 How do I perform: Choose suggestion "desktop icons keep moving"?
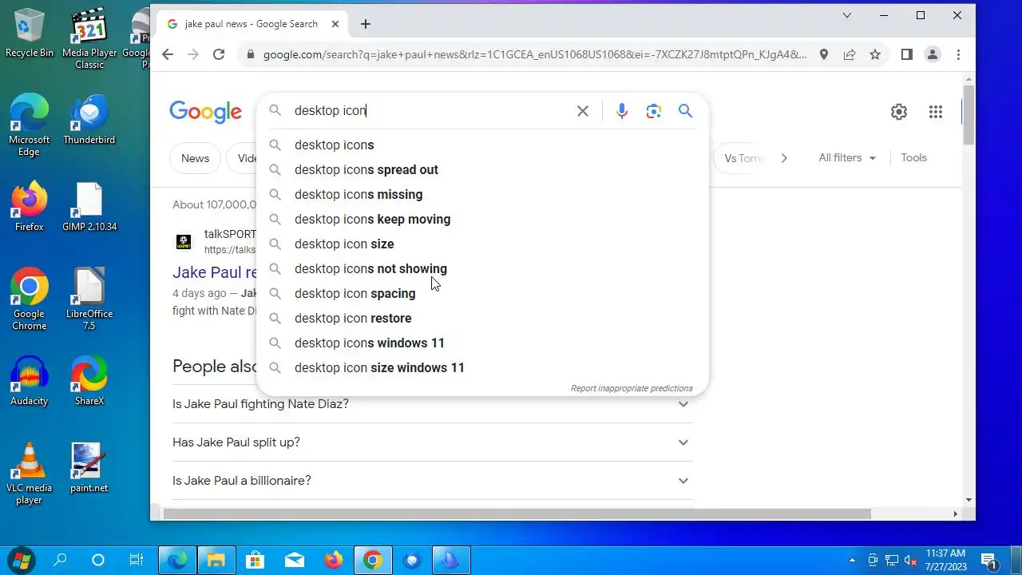coord(482,219)
